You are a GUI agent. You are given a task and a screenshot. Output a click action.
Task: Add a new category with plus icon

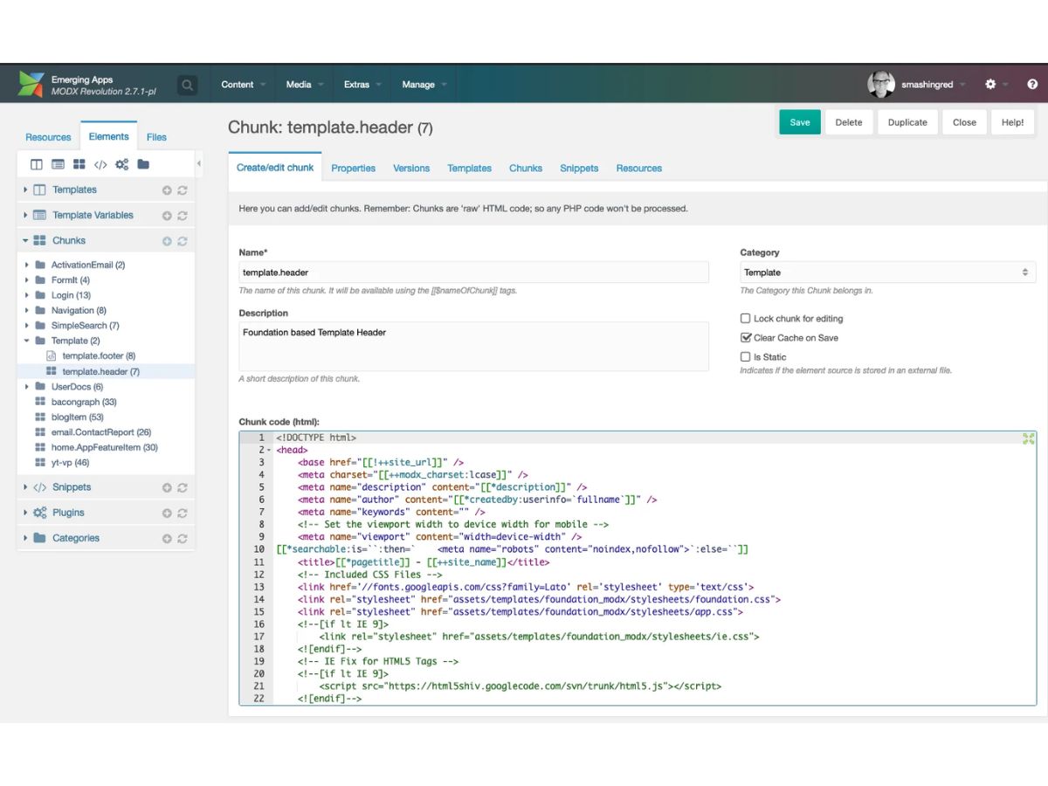coord(167,539)
